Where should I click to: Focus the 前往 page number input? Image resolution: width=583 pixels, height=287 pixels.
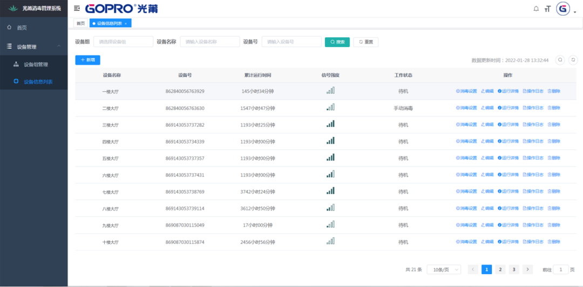point(561,270)
